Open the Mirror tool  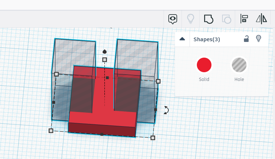pos(261,19)
